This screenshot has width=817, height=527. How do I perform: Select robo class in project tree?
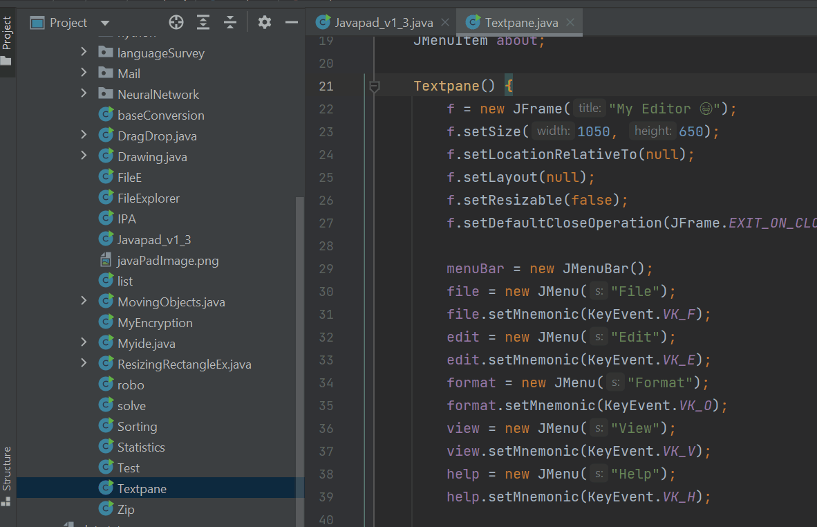point(131,385)
